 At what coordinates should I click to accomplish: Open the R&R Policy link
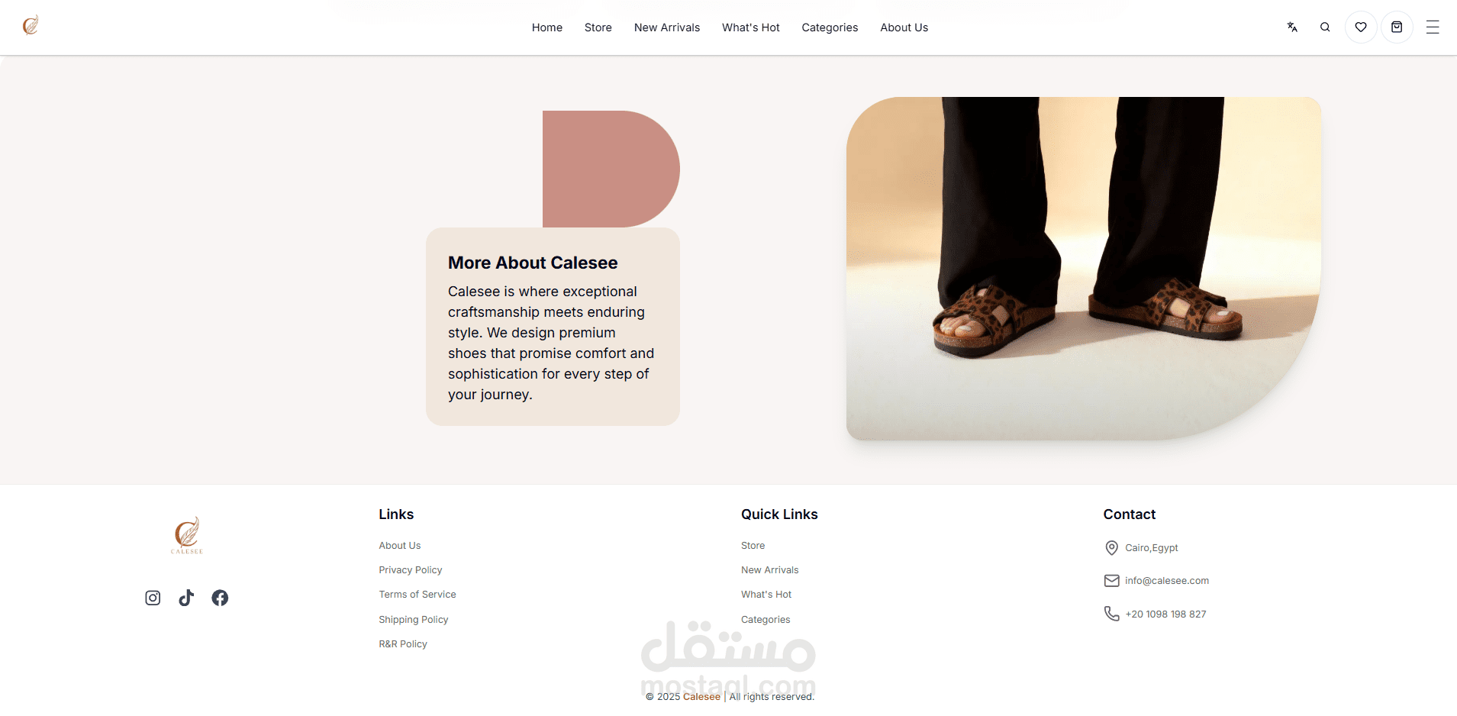[403, 644]
